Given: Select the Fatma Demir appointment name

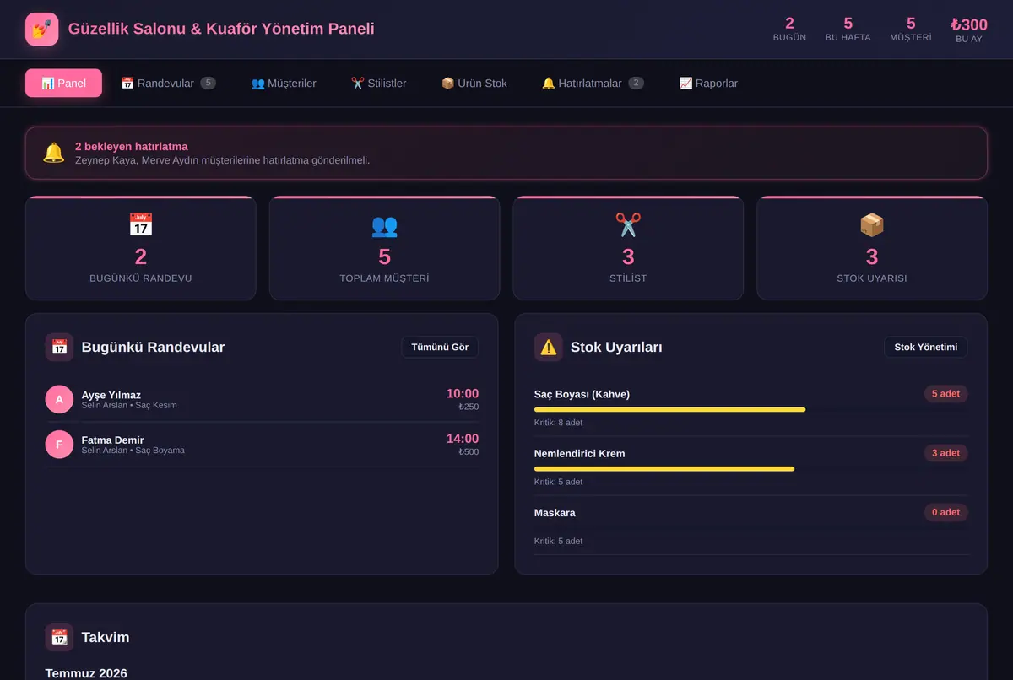Looking at the screenshot, I should coord(112,440).
